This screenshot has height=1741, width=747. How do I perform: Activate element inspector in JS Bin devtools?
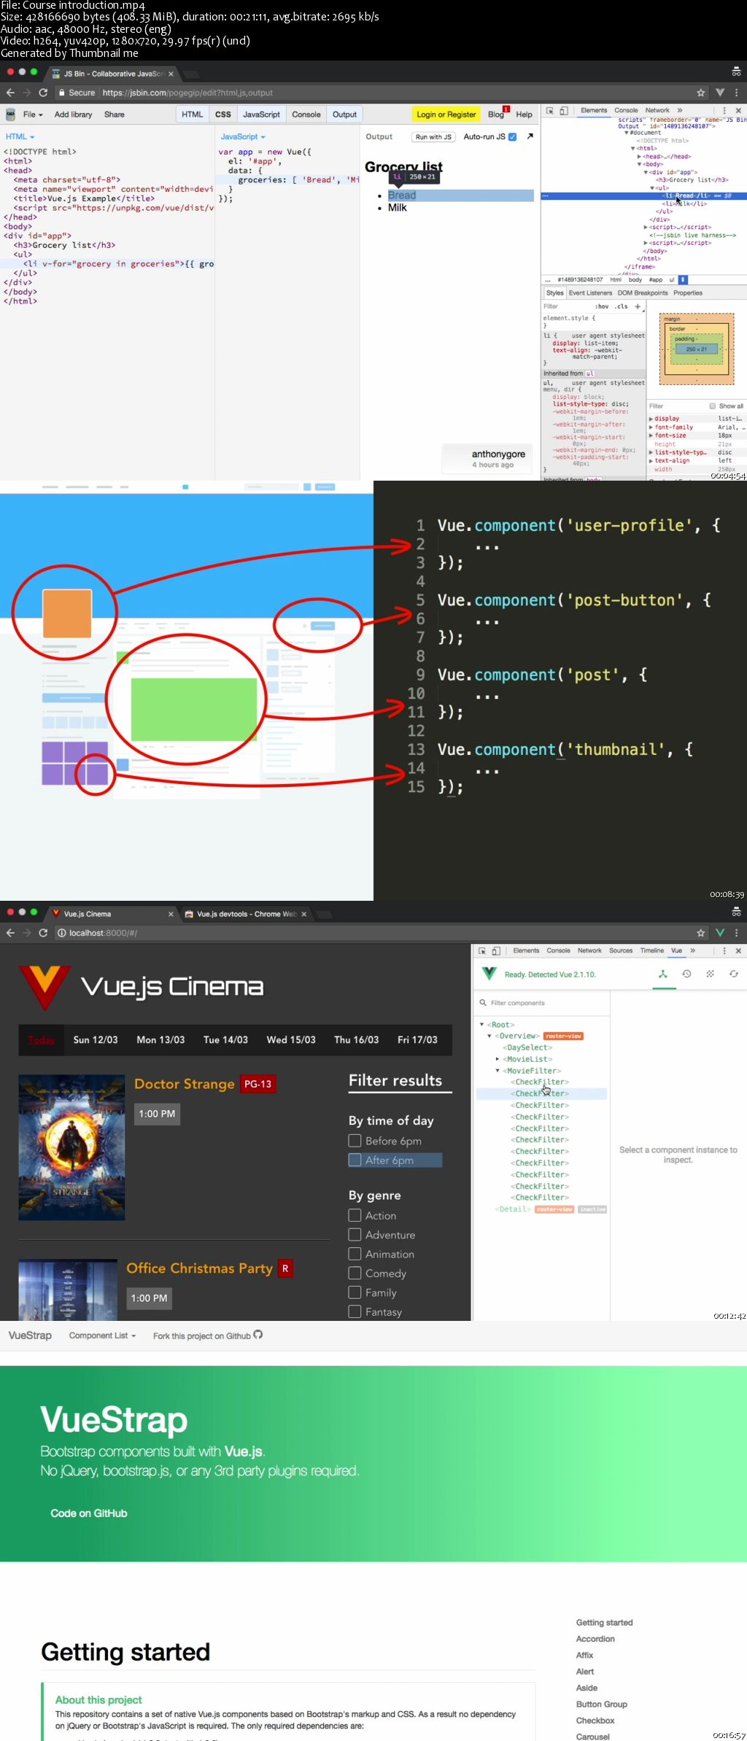[550, 111]
